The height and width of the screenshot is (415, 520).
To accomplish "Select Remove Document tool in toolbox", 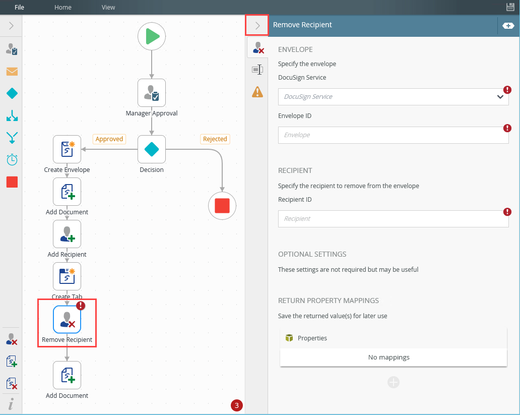I will [12, 383].
